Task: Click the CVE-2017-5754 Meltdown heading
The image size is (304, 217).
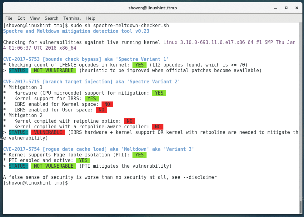Action: tap(98, 149)
